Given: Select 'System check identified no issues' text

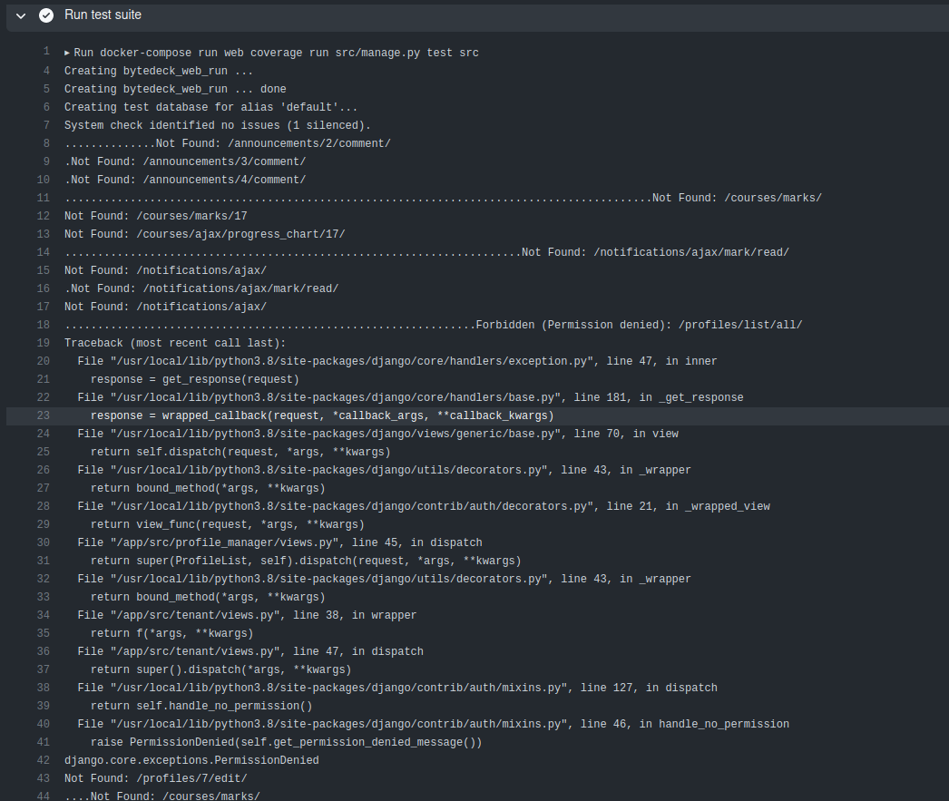Looking at the screenshot, I should 218,125.
